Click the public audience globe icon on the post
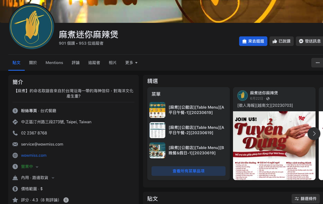This screenshot has height=204, width=323. 268,99
